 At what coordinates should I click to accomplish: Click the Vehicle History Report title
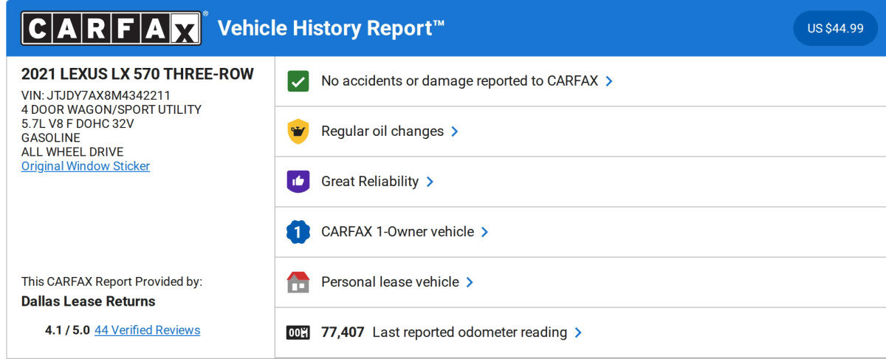tap(331, 28)
